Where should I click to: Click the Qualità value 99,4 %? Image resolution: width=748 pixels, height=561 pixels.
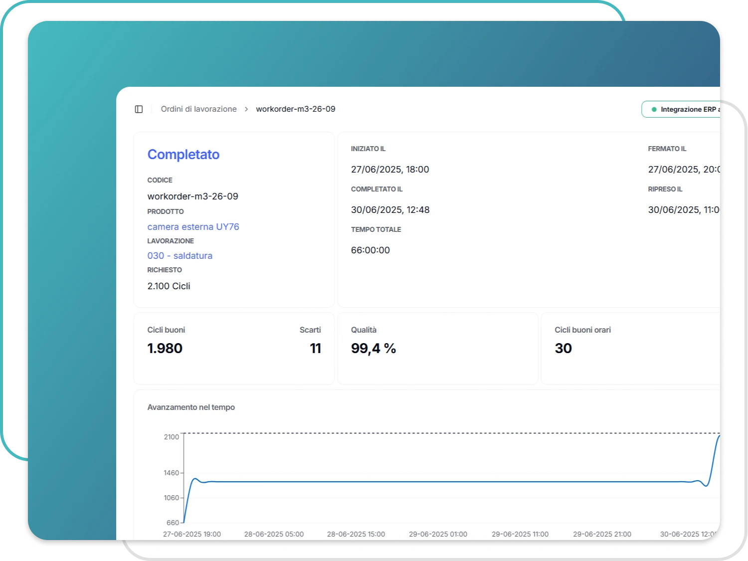pyautogui.click(x=373, y=349)
